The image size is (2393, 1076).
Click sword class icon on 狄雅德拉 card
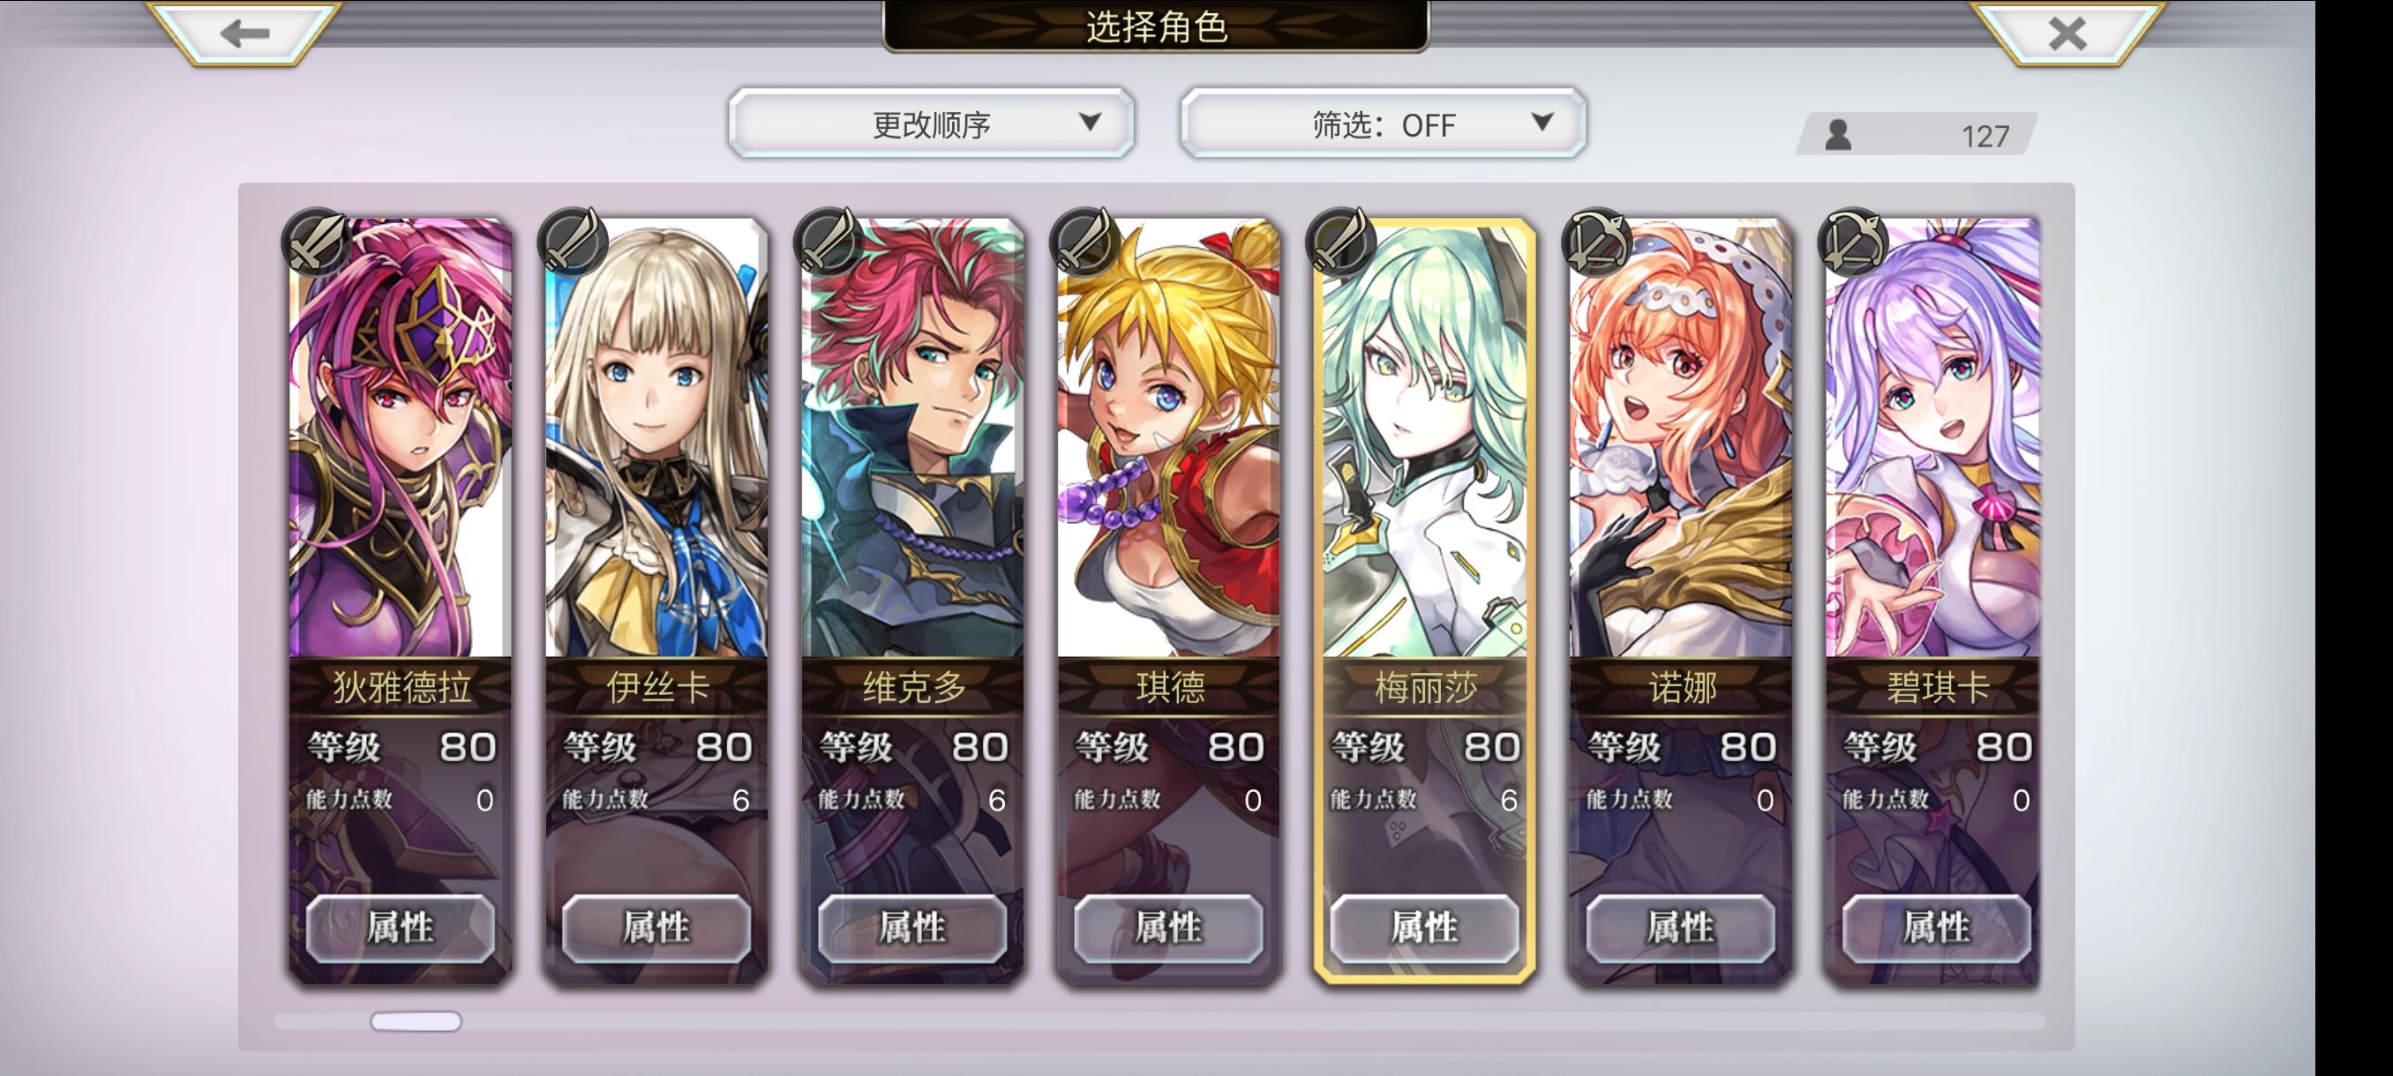[x=316, y=243]
